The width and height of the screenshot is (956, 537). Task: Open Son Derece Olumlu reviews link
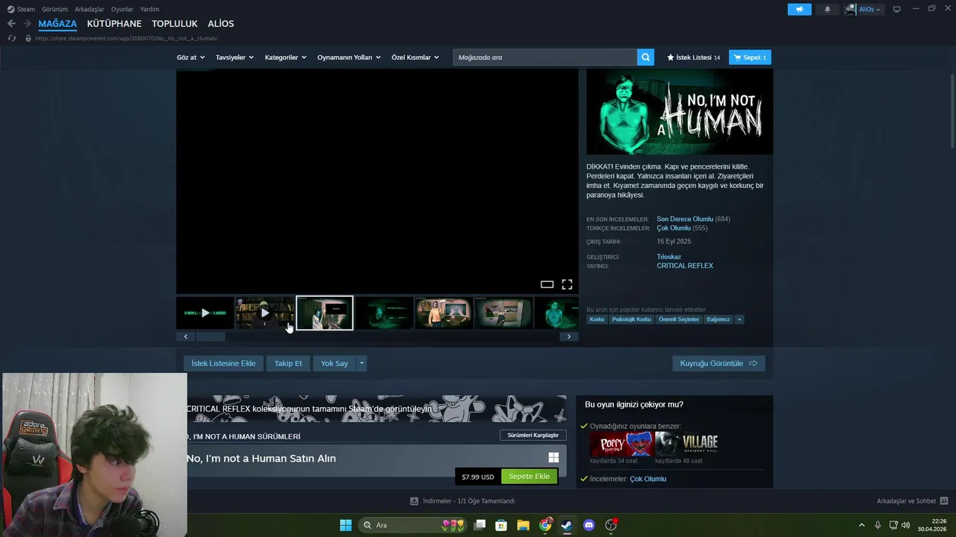[x=685, y=219]
